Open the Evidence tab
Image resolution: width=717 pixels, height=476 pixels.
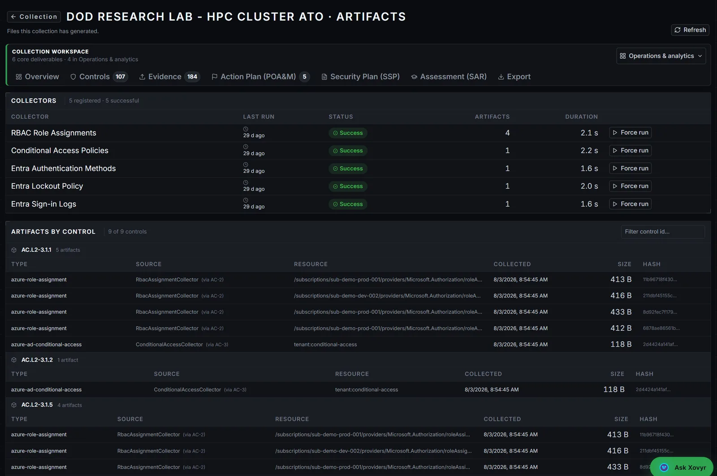tap(169, 77)
